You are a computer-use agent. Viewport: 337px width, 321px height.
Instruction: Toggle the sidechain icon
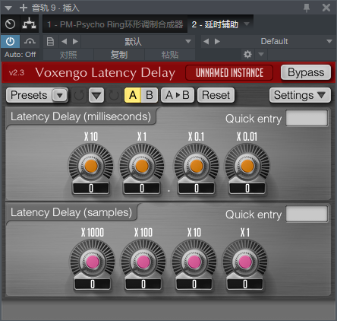tap(30, 41)
